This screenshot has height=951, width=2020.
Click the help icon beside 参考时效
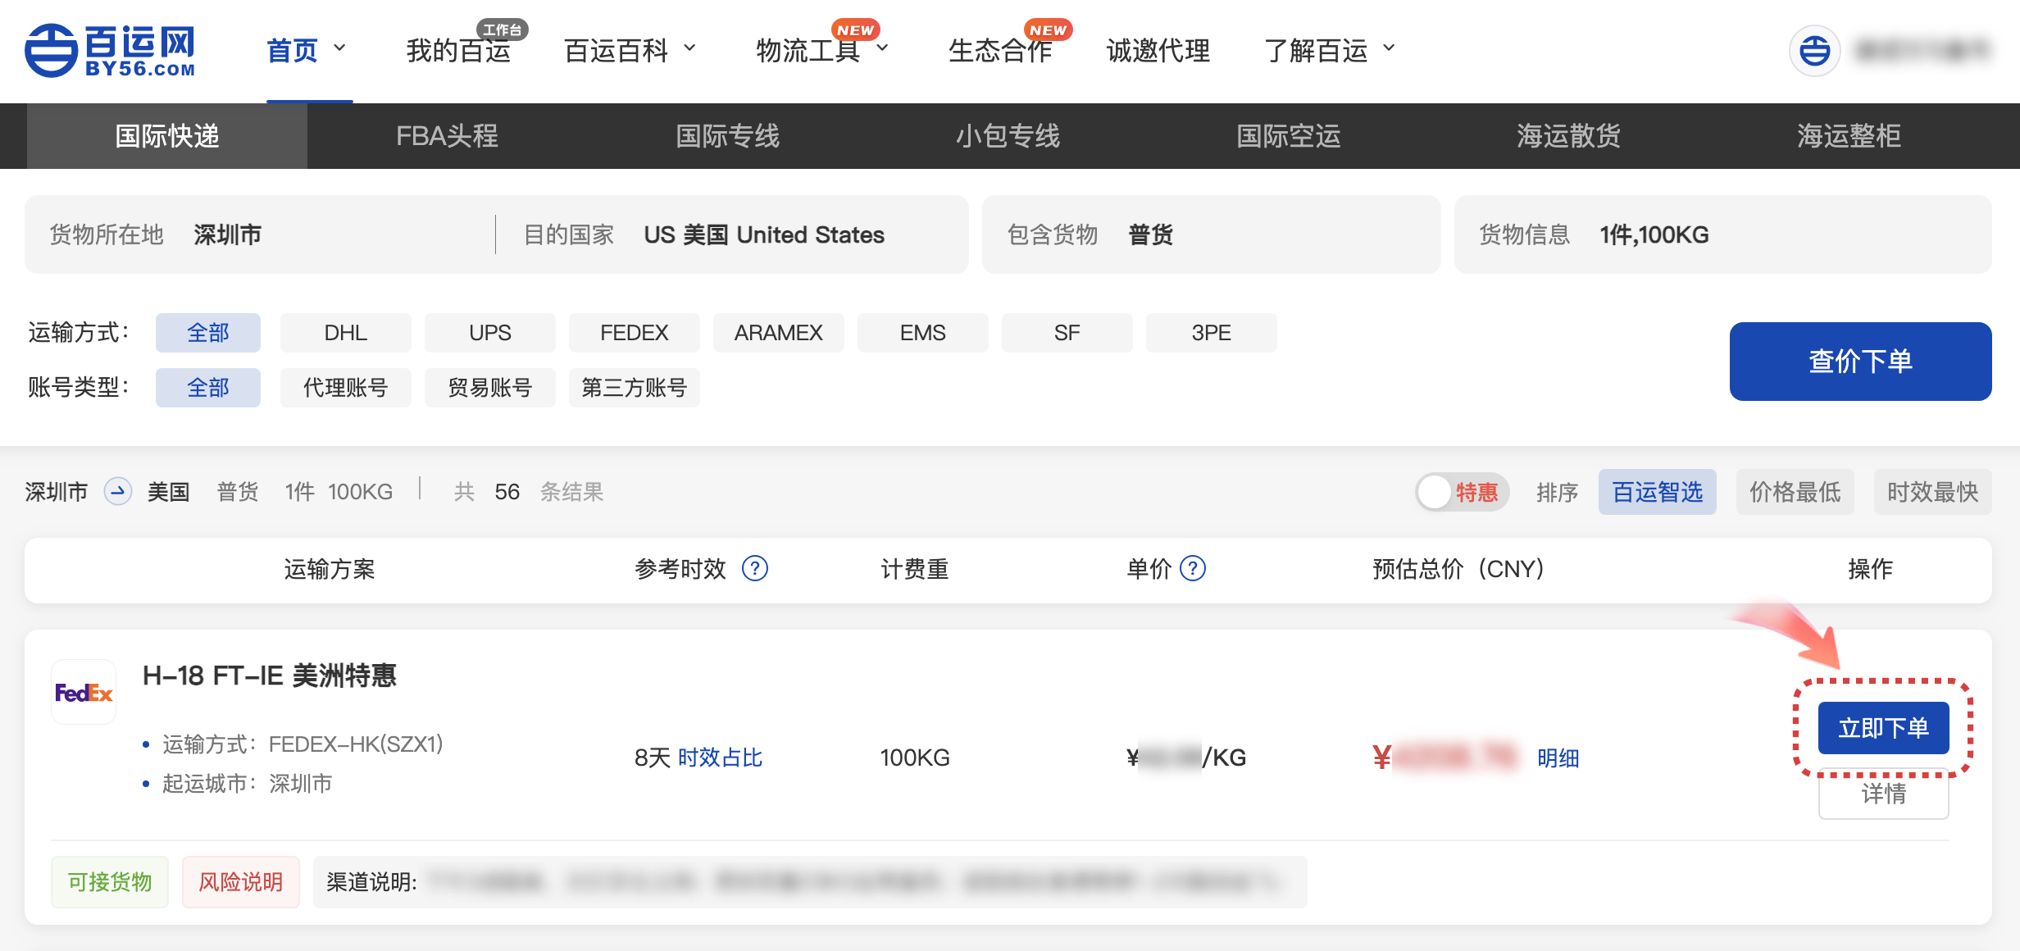754,569
